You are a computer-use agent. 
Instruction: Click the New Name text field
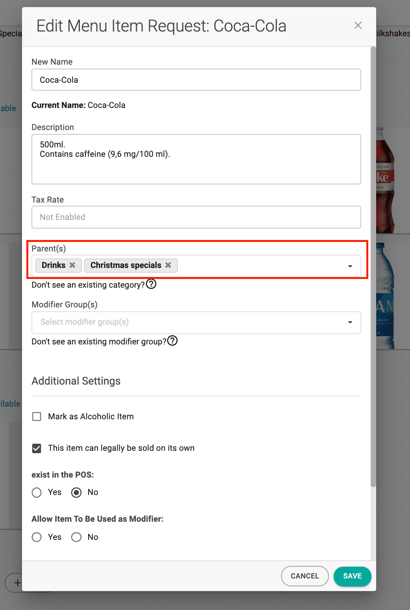point(196,80)
